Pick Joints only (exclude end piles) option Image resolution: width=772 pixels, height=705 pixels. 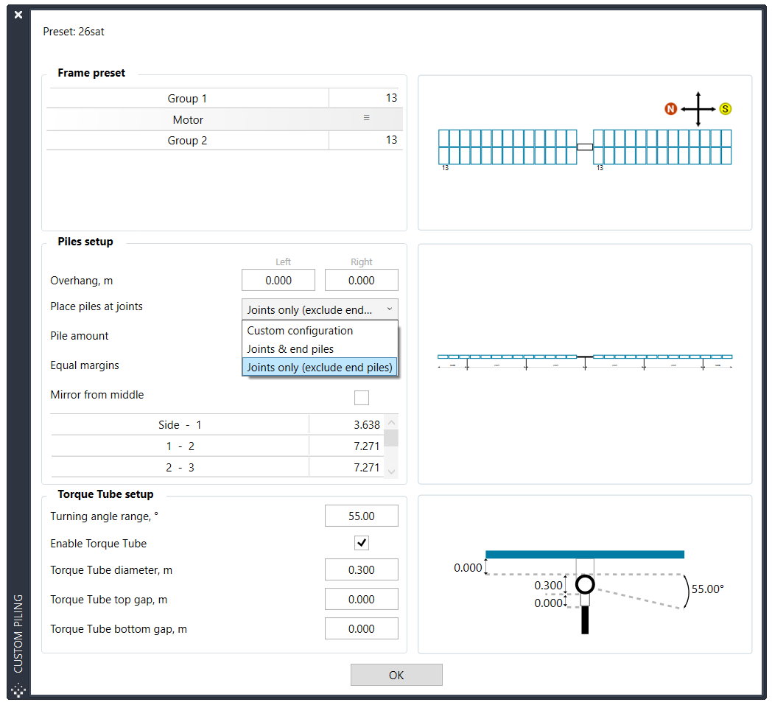[320, 367]
